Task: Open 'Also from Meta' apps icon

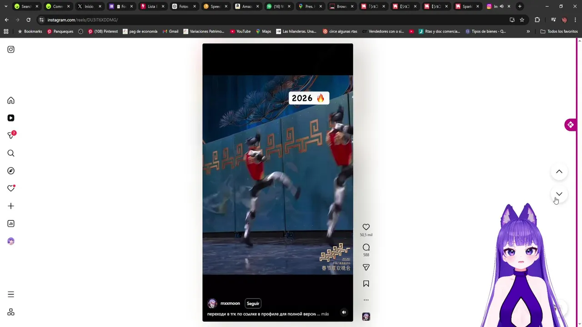Action: 11,312
